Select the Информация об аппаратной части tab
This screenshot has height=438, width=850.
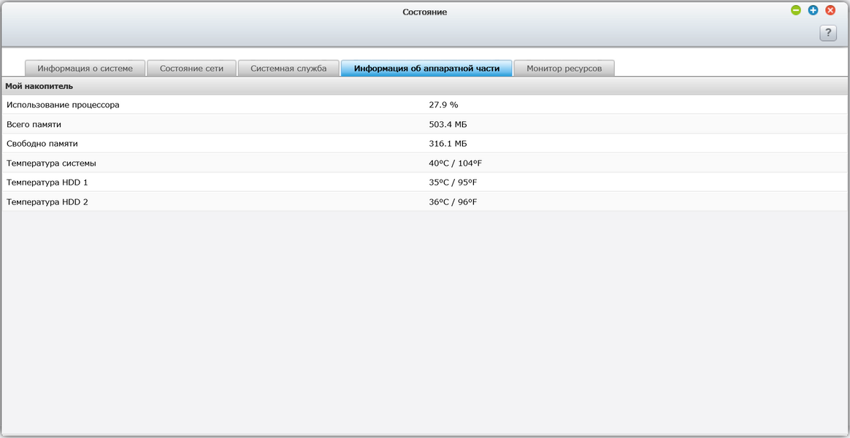426,68
